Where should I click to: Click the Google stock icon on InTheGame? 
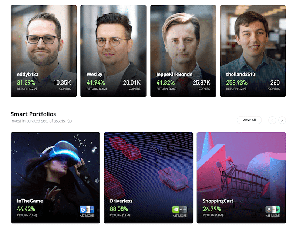click(x=83, y=209)
